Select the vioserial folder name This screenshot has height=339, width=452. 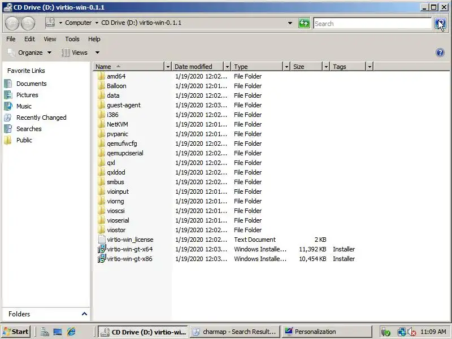click(118, 220)
